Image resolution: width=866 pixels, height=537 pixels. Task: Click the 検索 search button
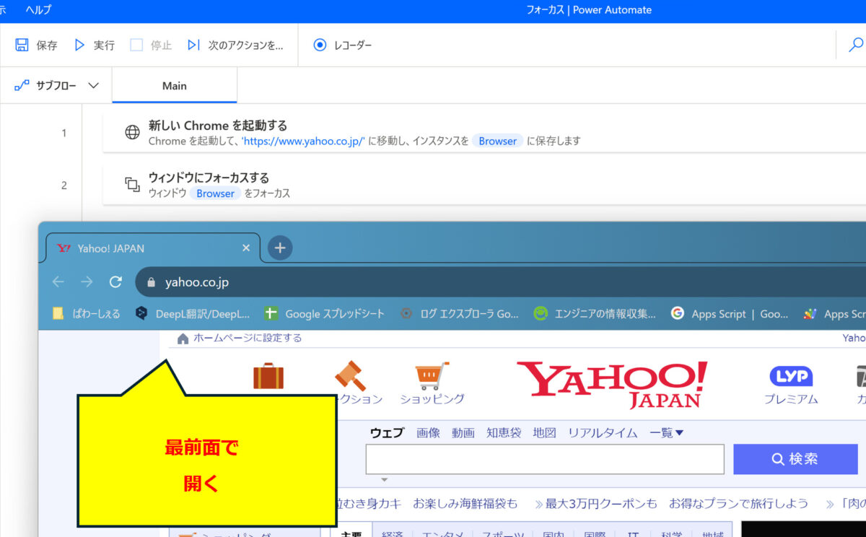click(795, 458)
